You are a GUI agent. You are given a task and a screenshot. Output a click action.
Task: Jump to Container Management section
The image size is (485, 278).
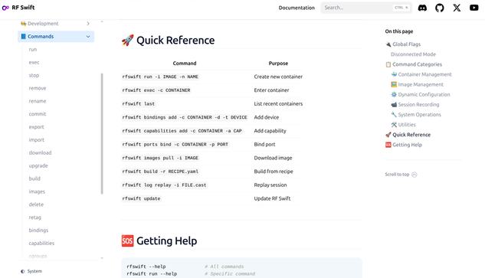[x=421, y=74]
